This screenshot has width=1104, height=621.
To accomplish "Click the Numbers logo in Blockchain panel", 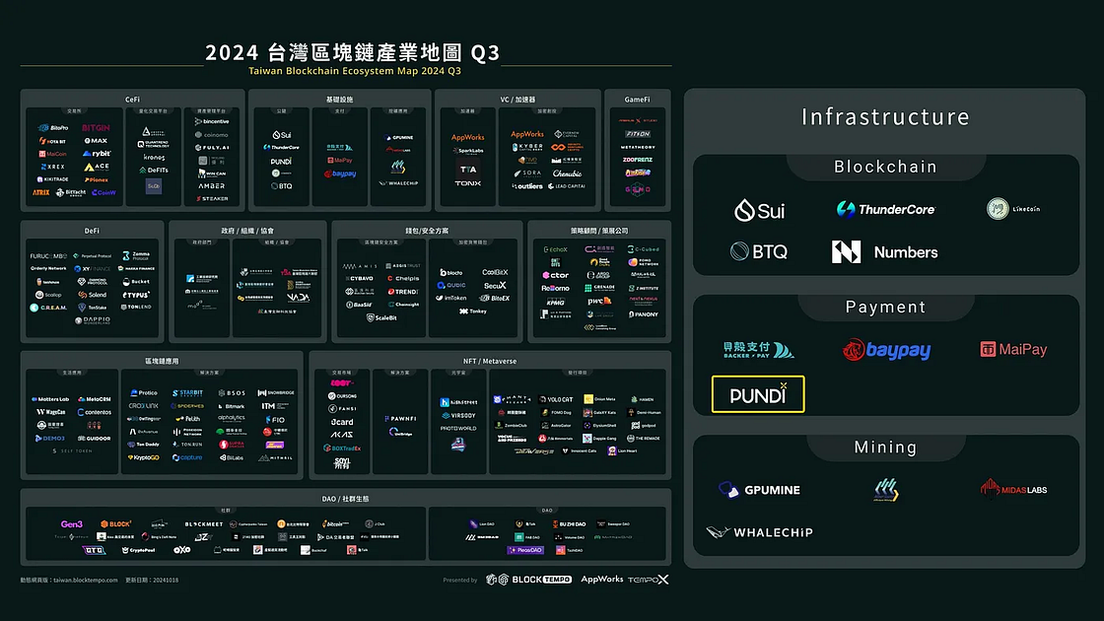I will (x=883, y=251).
